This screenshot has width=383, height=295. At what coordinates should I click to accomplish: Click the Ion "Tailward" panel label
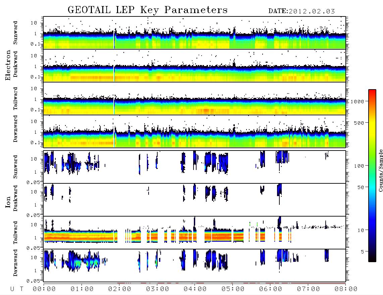tap(15, 233)
